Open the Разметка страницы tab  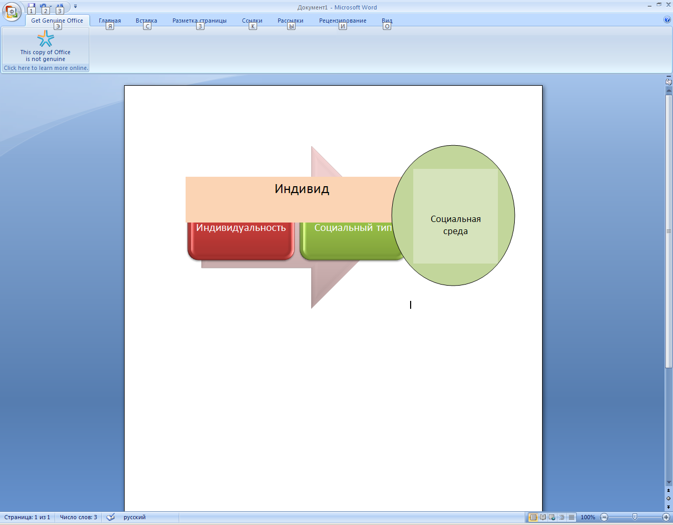click(199, 21)
